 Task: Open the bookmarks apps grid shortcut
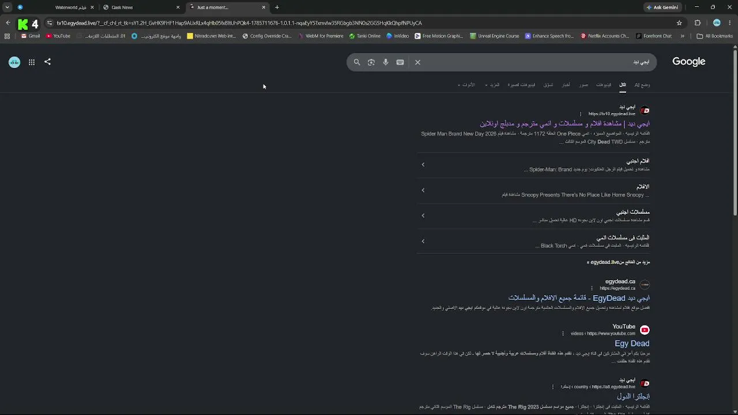click(7, 36)
